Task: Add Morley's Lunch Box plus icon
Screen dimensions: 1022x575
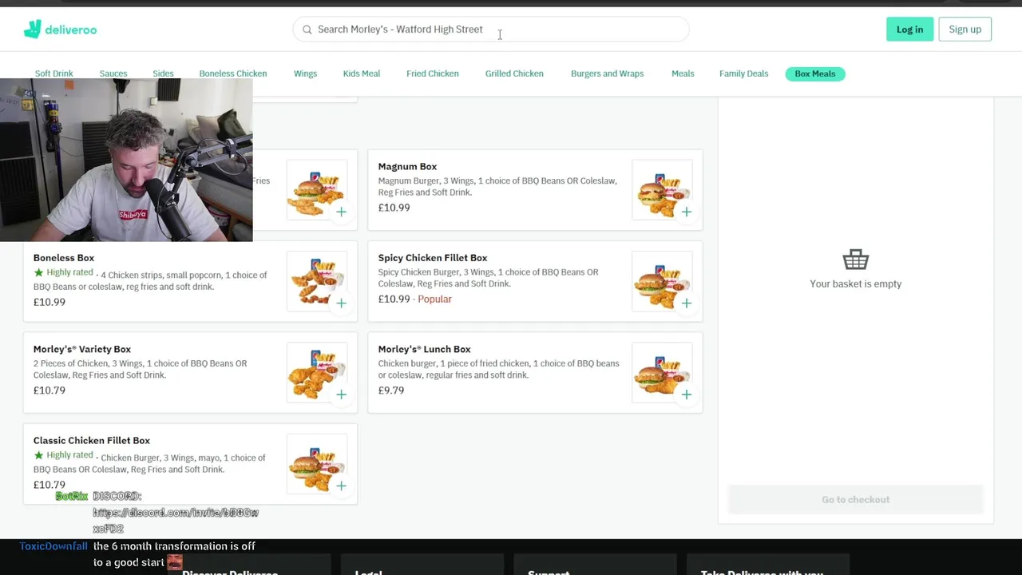Action: (x=687, y=395)
